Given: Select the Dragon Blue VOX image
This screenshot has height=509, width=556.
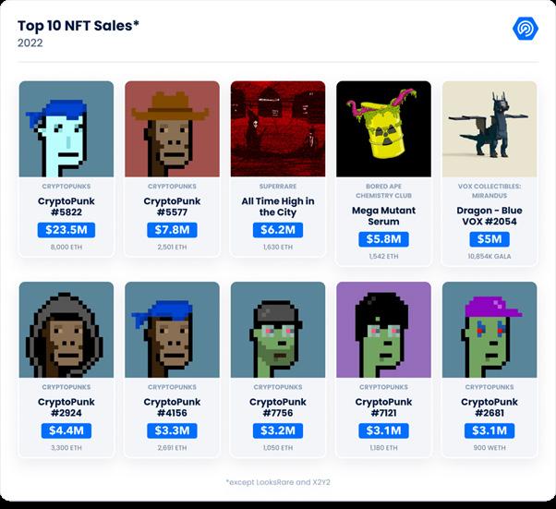Looking at the screenshot, I should pyautogui.click(x=490, y=128).
